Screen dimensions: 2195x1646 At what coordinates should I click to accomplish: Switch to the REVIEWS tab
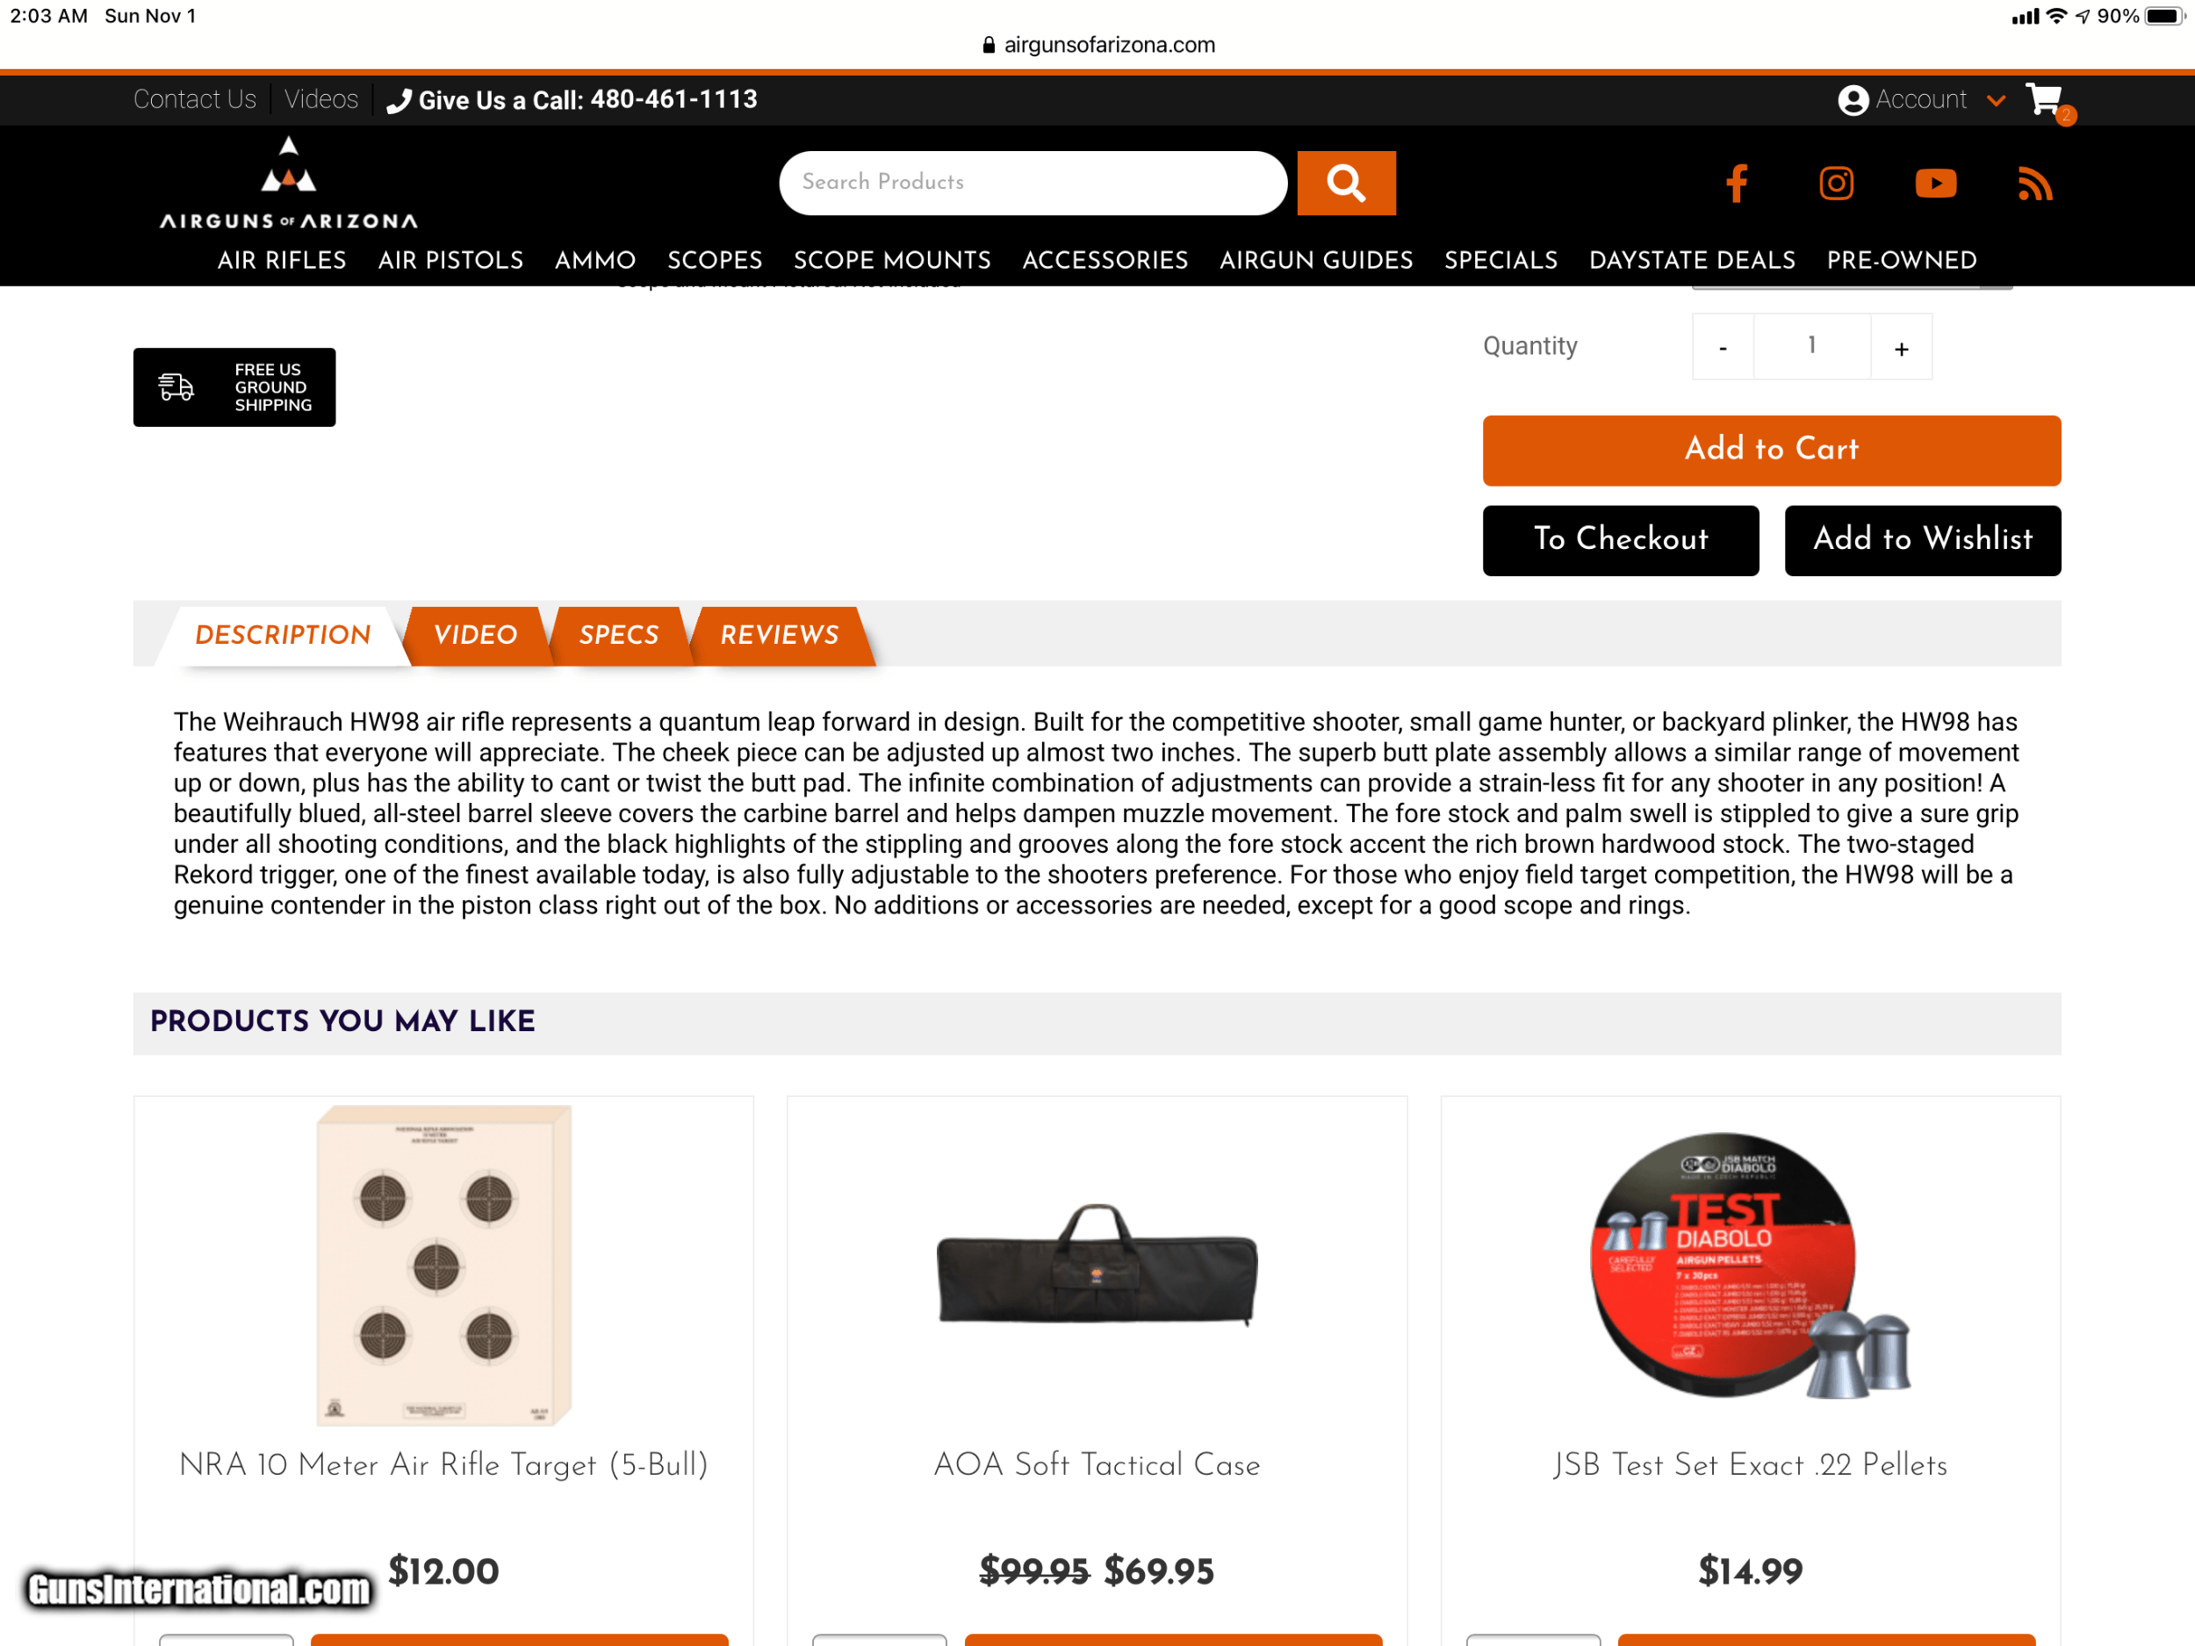(780, 635)
